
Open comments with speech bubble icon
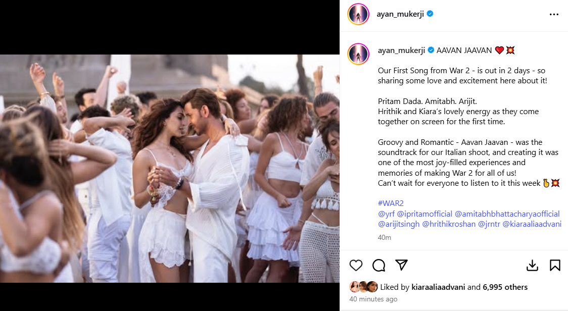[379, 265]
